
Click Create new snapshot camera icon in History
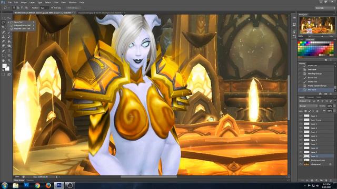325,94
